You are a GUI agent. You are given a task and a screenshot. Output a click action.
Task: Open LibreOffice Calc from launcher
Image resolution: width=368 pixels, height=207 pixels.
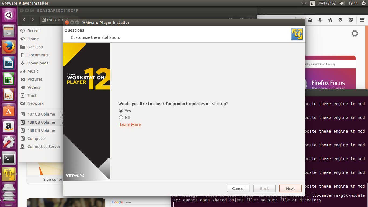click(x=9, y=79)
